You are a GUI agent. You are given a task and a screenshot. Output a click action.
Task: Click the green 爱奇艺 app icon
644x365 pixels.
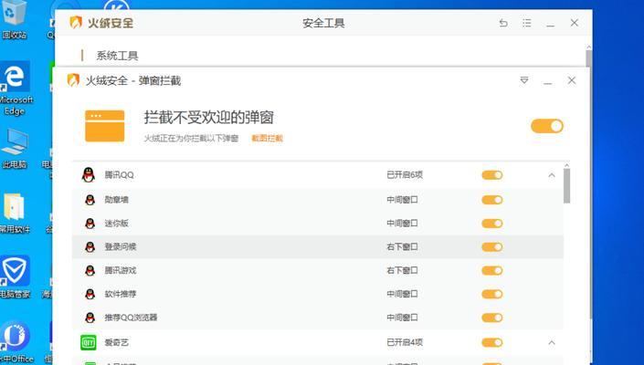click(89, 342)
